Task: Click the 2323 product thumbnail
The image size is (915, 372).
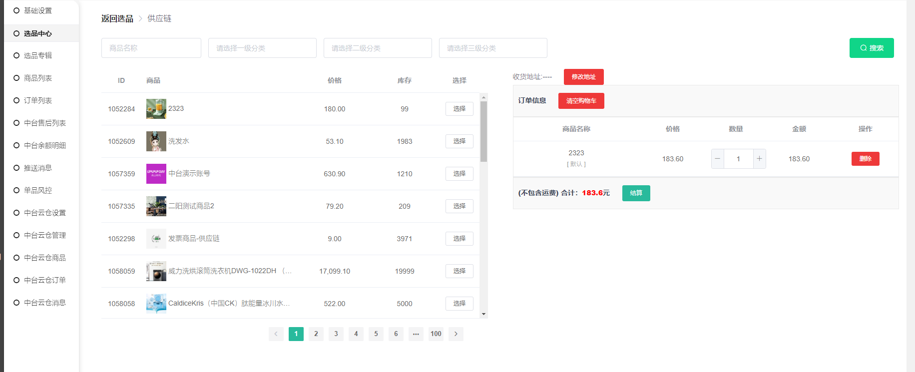Action: 156,109
